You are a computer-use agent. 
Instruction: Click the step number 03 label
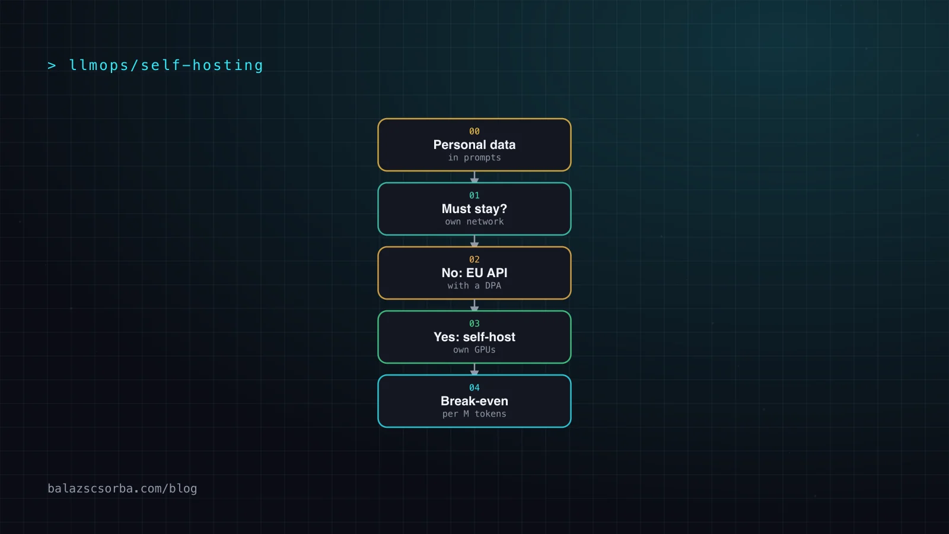coord(474,323)
